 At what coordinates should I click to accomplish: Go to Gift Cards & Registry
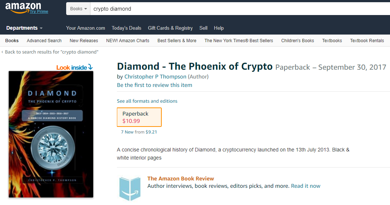(170, 28)
